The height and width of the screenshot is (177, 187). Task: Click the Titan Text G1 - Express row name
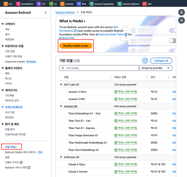(x=82, y=128)
